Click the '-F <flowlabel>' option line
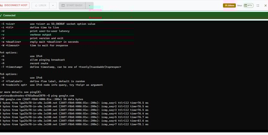 click(x=43, y=81)
